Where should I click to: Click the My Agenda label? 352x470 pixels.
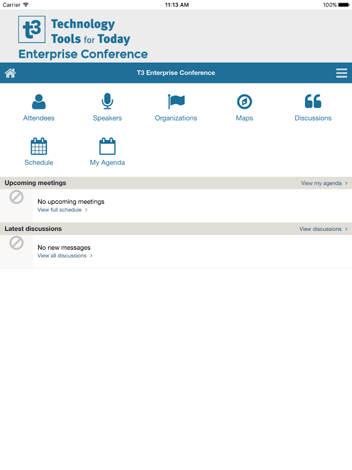pyautogui.click(x=107, y=163)
